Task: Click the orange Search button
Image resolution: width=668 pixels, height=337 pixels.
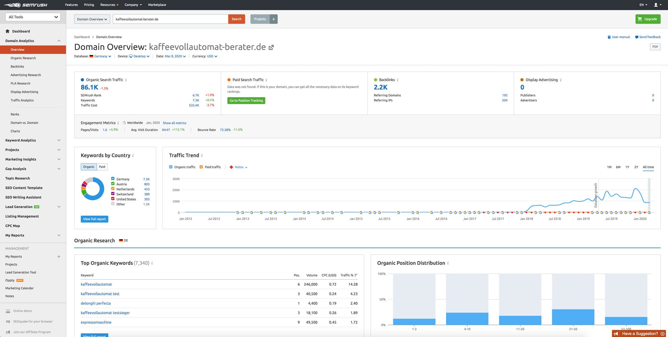Action: pos(237,19)
